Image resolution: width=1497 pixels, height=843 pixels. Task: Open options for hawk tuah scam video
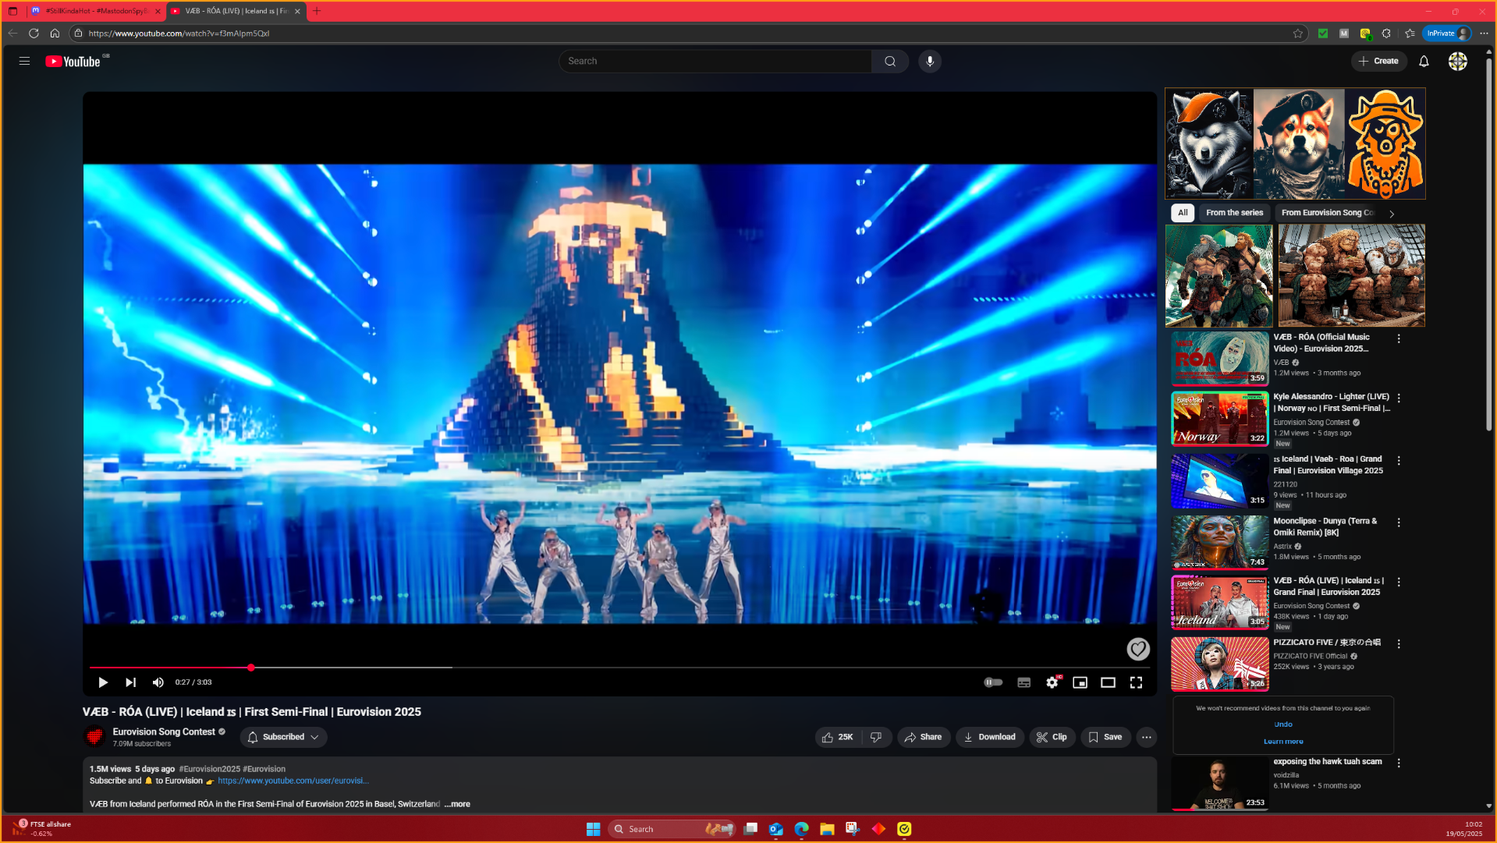coord(1399,763)
